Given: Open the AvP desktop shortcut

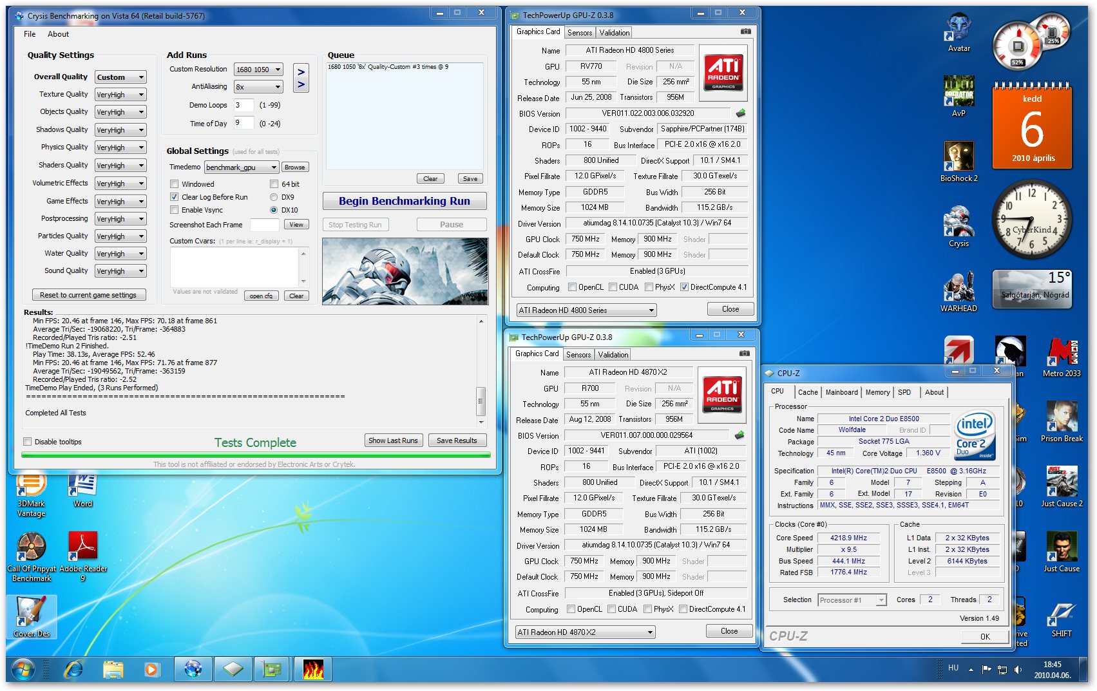Looking at the screenshot, I should pyautogui.click(x=959, y=97).
